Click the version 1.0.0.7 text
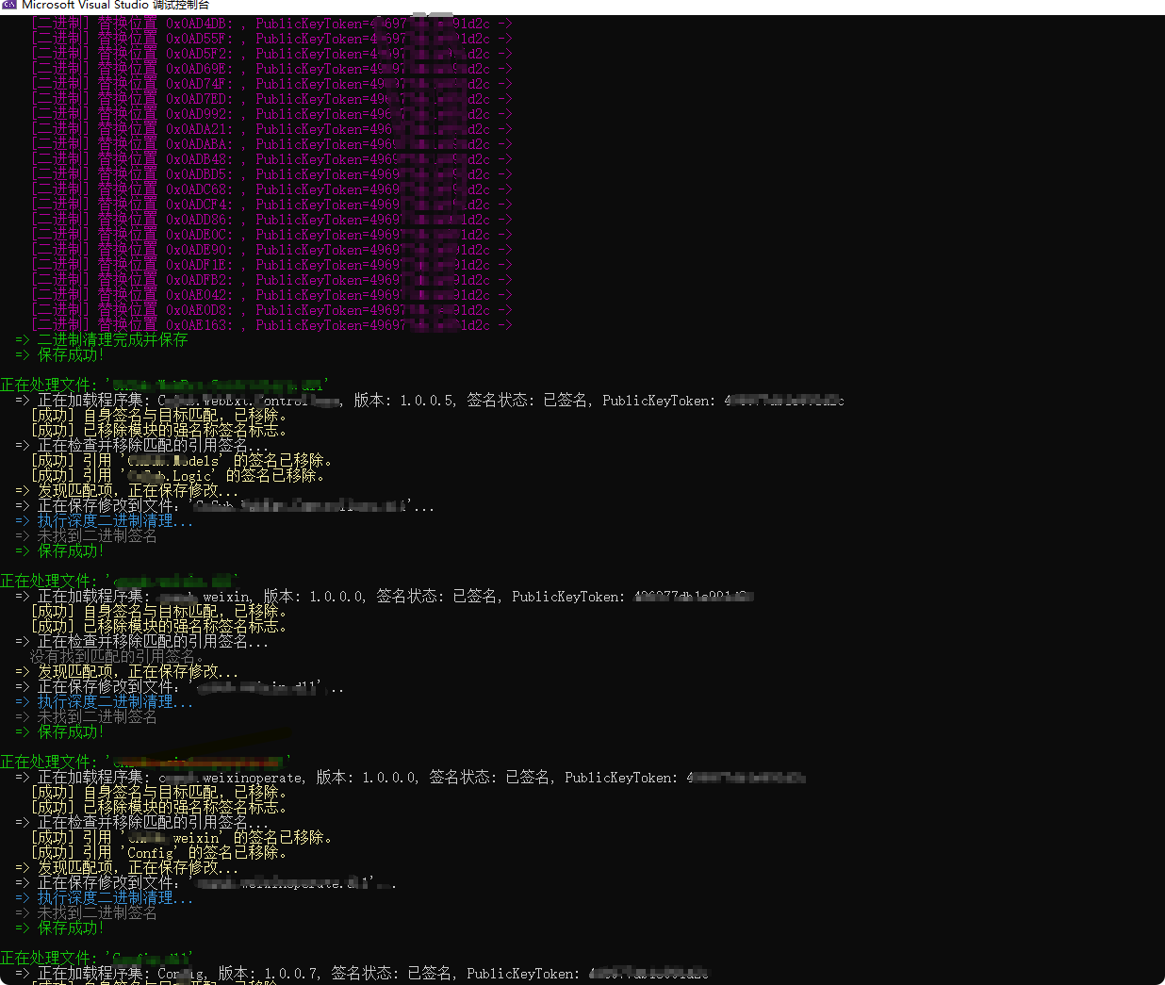The width and height of the screenshot is (1165, 985). (292, 974)
